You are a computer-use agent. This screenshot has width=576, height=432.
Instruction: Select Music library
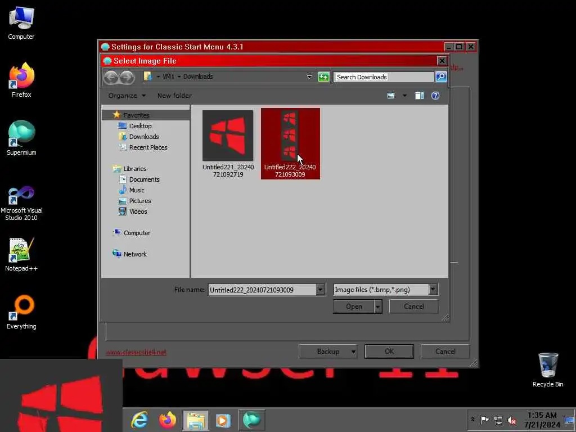click(136, 190)
